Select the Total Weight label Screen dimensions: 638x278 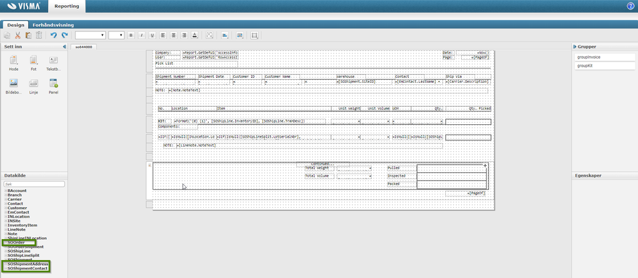pos(319,168)
